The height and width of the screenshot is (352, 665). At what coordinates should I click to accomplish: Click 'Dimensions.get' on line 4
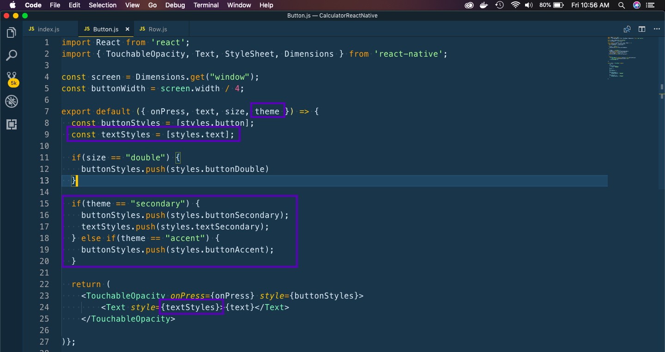click(x=170, y=77)
